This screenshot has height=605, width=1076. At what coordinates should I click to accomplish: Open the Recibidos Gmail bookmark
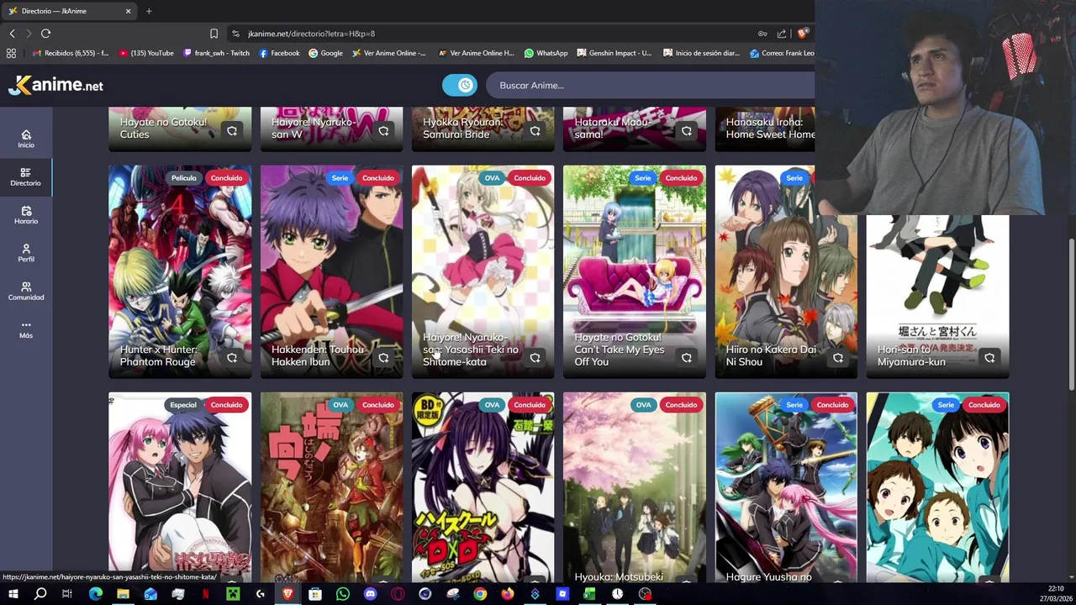click(x=70, y=53)
